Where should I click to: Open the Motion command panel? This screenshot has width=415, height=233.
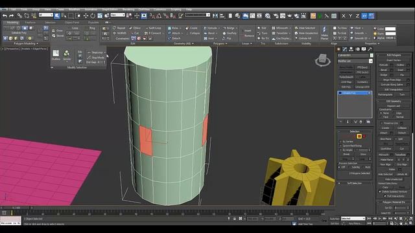point(357,49)
